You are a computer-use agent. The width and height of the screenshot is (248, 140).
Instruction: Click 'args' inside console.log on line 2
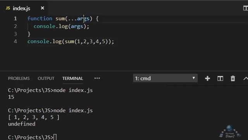tap(77, 26)
